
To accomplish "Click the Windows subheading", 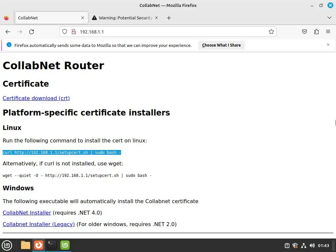I will [x=18, y=188].
